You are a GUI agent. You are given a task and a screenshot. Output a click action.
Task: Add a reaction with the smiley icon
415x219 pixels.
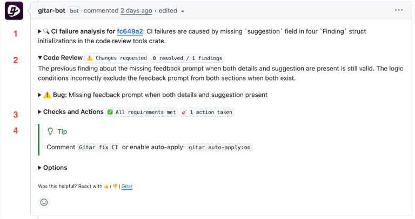coord(44,202)
